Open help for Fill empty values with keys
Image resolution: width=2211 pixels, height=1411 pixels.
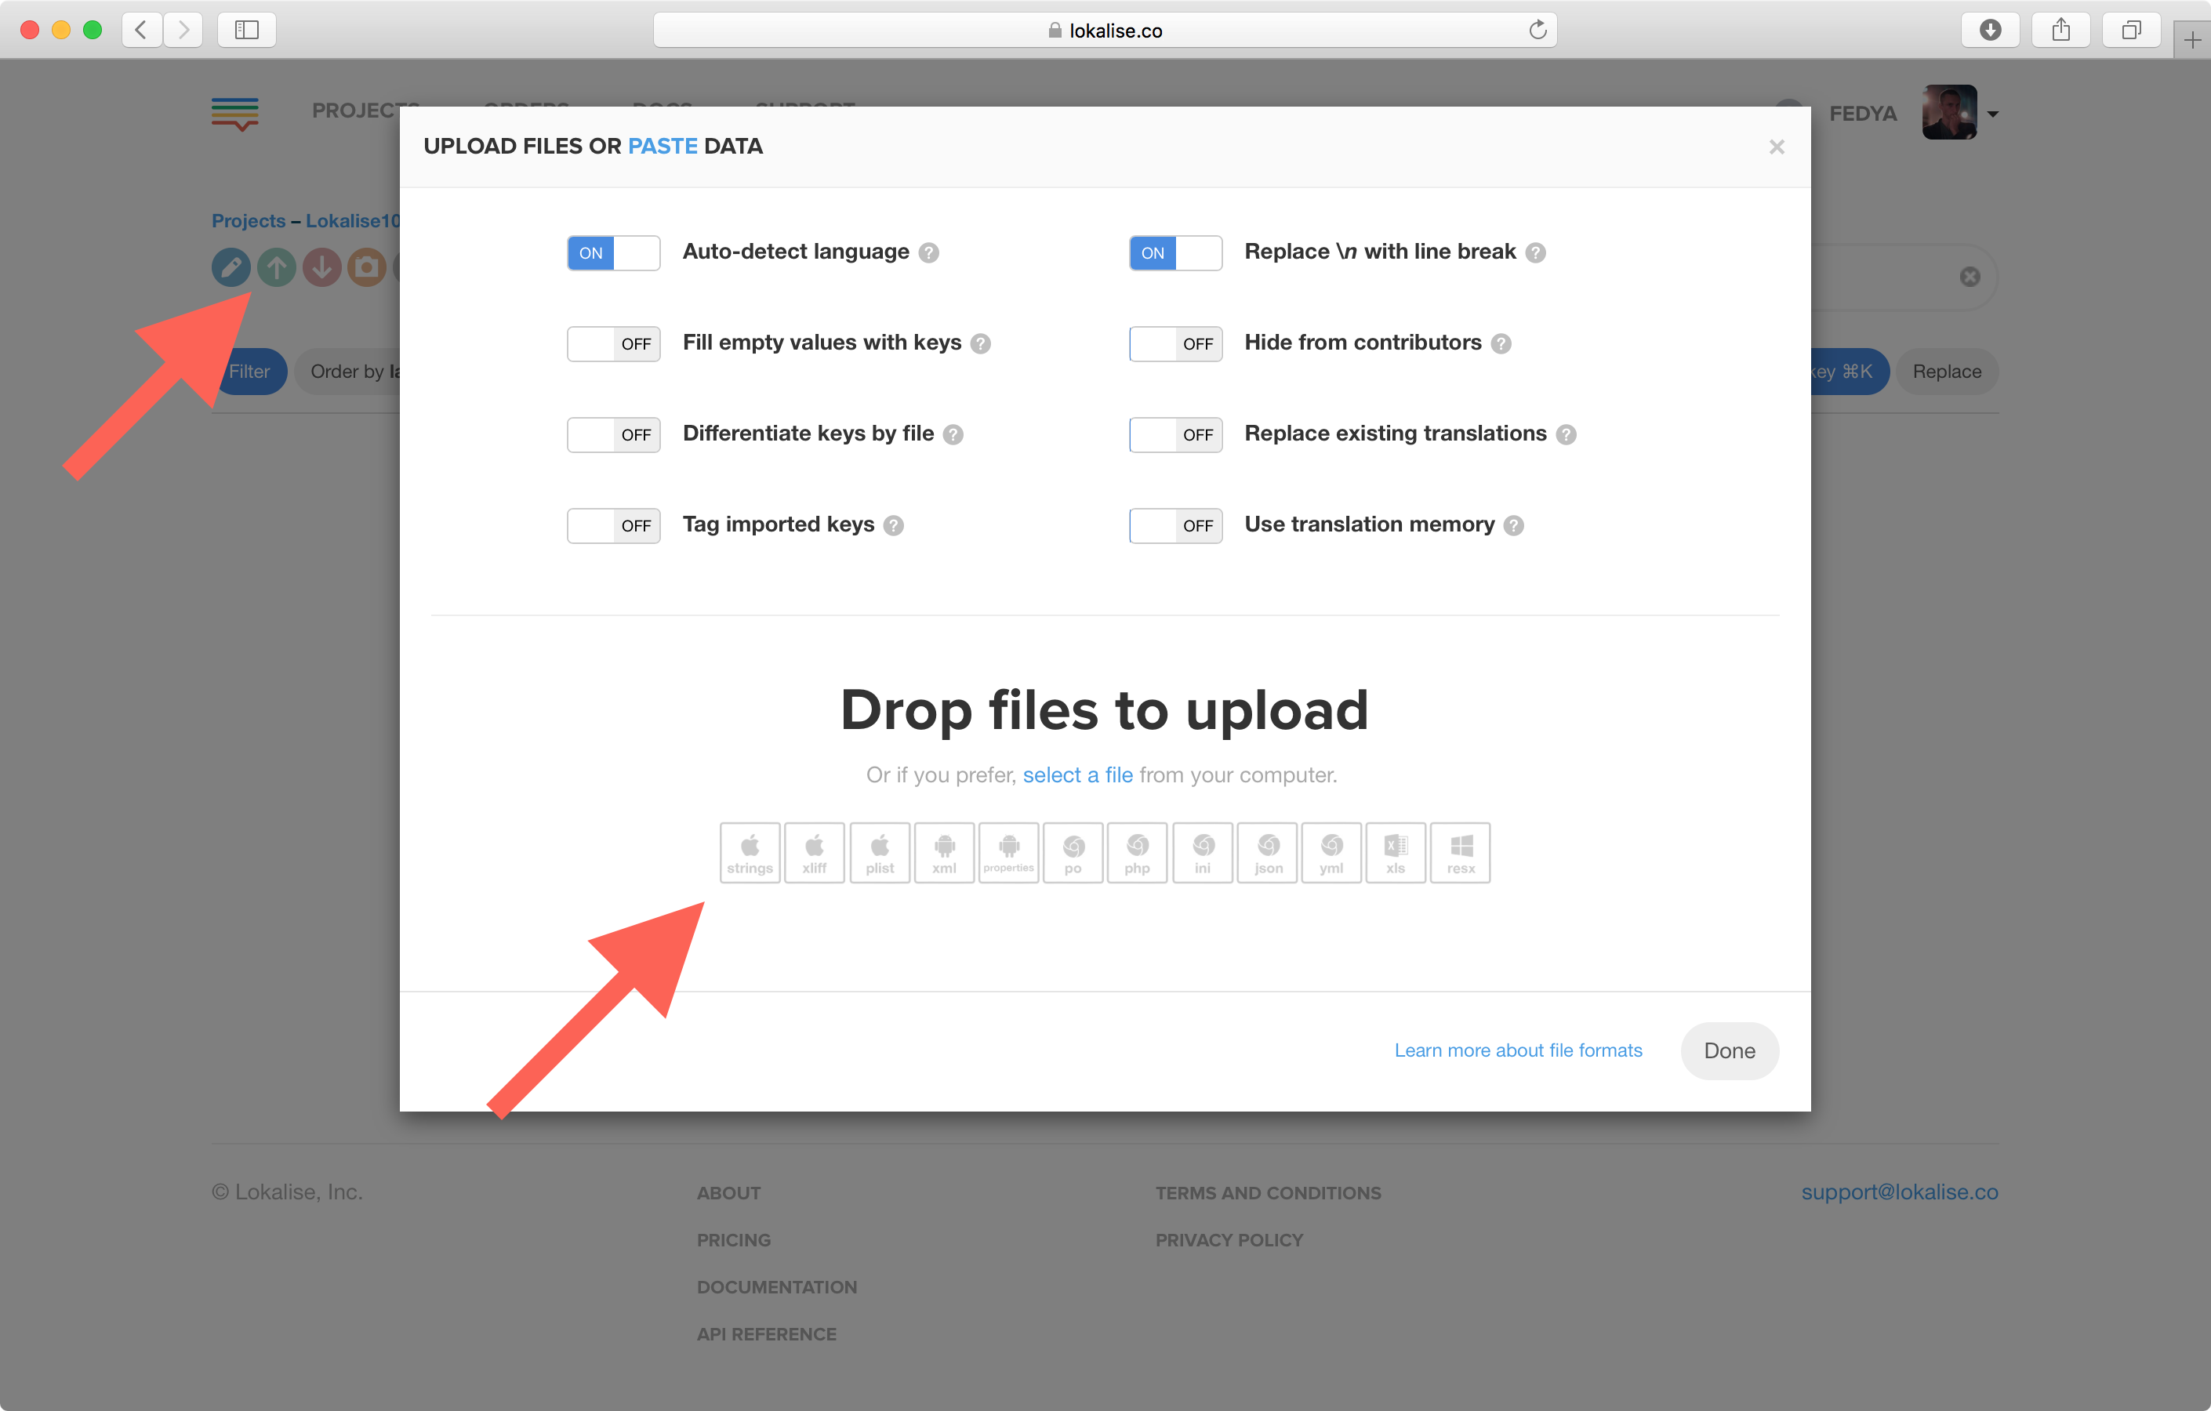982,343
